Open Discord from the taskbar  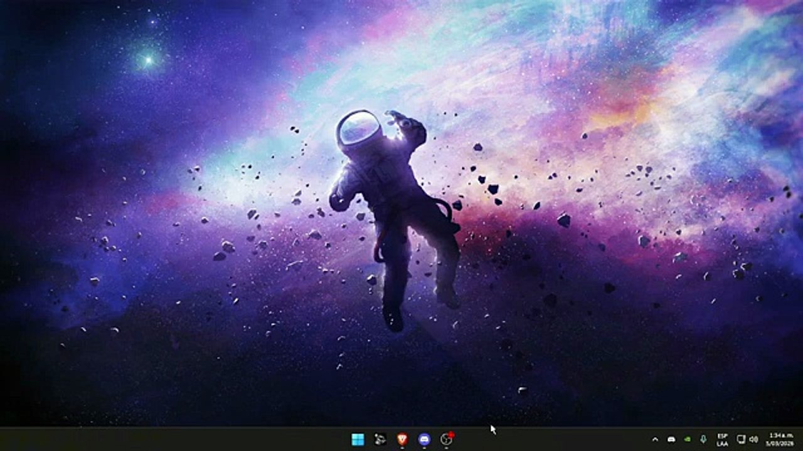coord(424,439)
